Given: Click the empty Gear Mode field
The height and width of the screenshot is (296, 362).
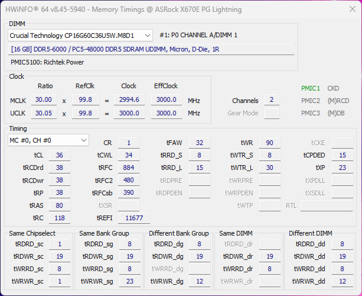Looking at the screenshot, I should coord(272,113).
